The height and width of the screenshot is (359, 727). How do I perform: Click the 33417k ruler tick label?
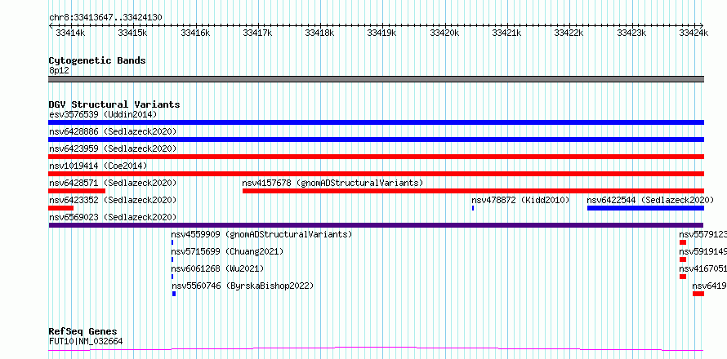pos(257,33)
